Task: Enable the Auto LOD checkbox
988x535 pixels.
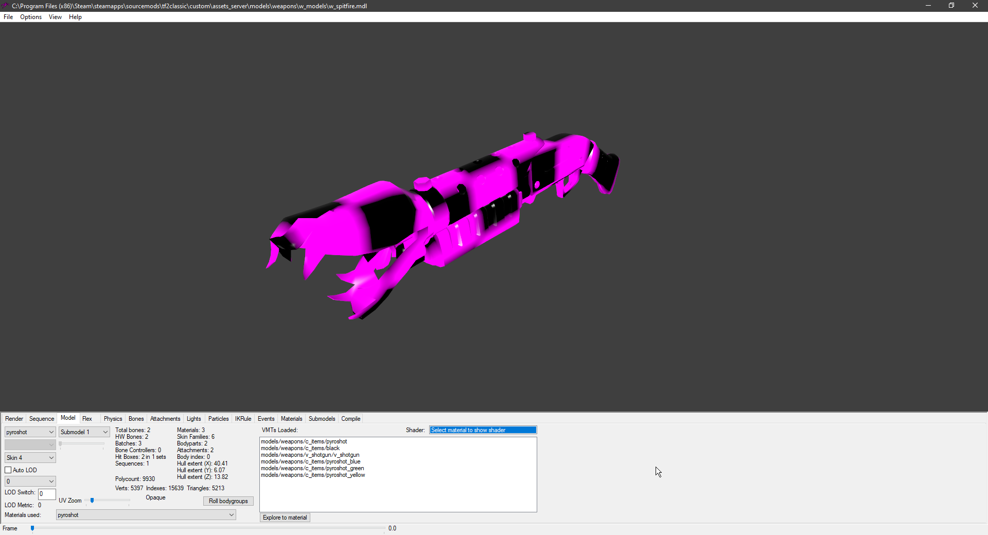Action: pos(8,470)
